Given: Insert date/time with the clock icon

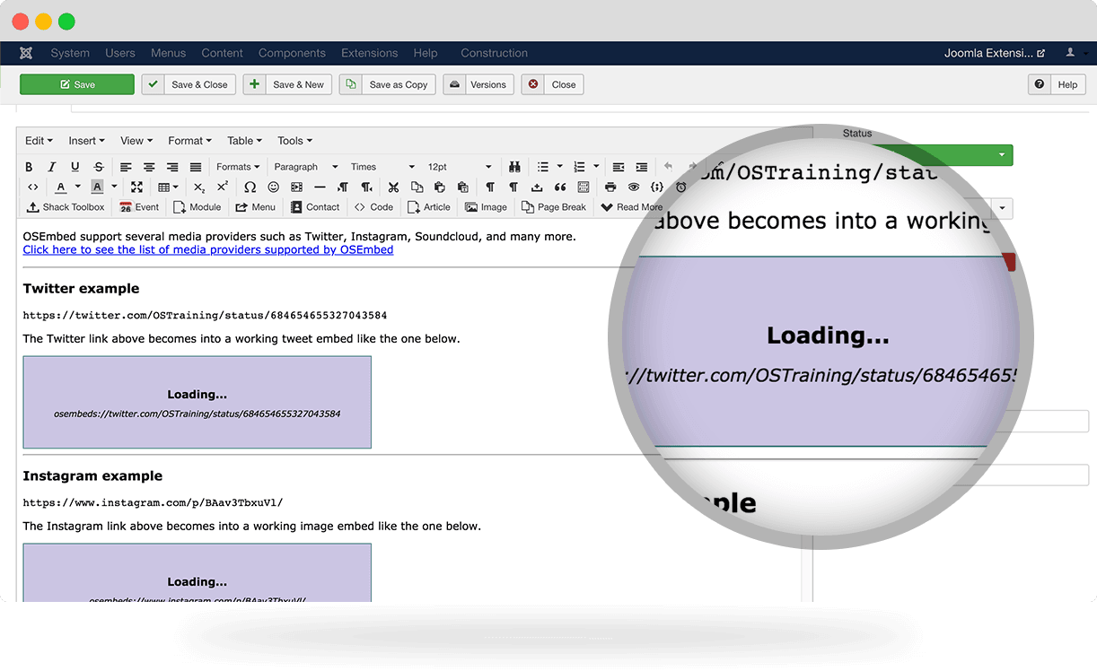Looking at the screenshot, I should pyautogui.click(x=681, y=187).
